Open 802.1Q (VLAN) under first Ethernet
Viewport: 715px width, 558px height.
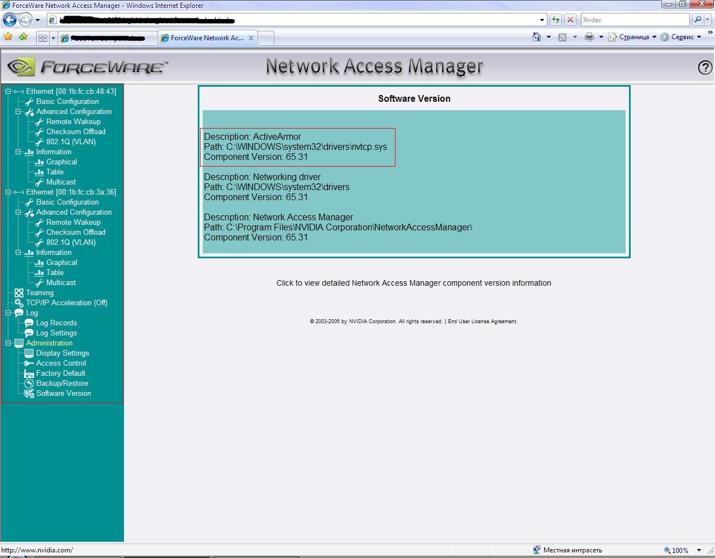(x=71, y=142)
